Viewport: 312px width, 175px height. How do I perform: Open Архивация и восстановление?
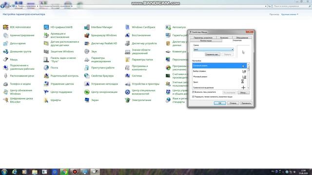57,35
